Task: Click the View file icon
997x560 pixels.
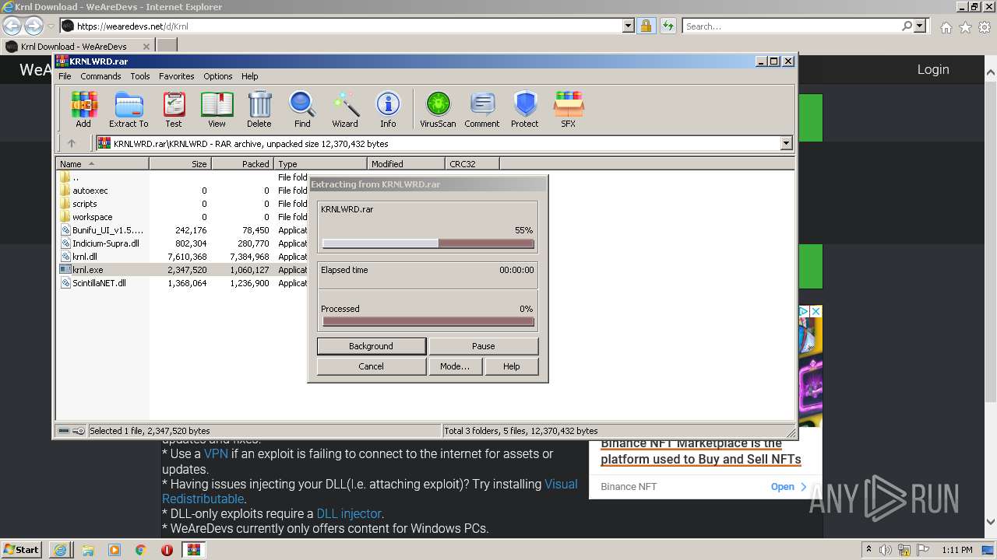Action: [x=217, y=109]
